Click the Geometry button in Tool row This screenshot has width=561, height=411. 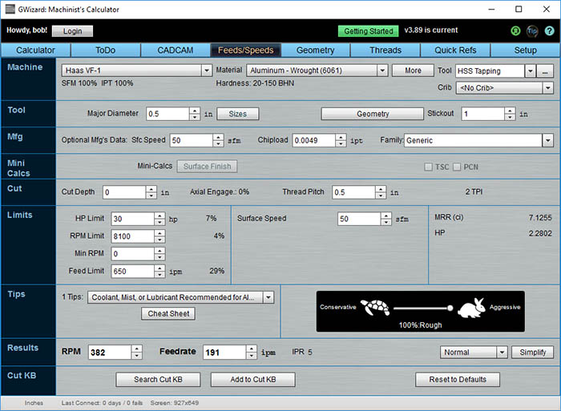pyautogui.click(x=373, y=114)
